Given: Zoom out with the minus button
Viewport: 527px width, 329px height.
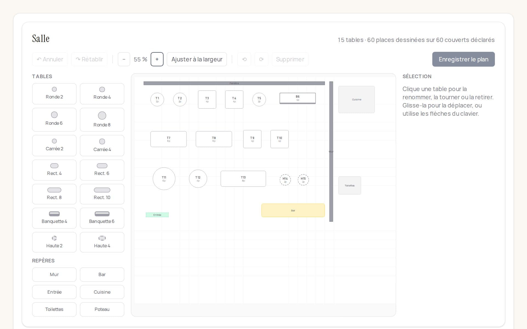Looking at the screenshot, I should [124, 59].
